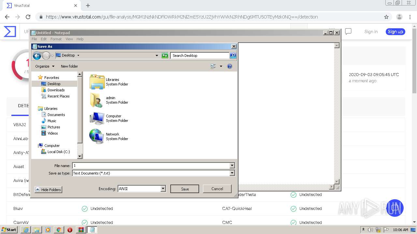Open a new Chrome tab
The image size is (417, 234).
88,6
